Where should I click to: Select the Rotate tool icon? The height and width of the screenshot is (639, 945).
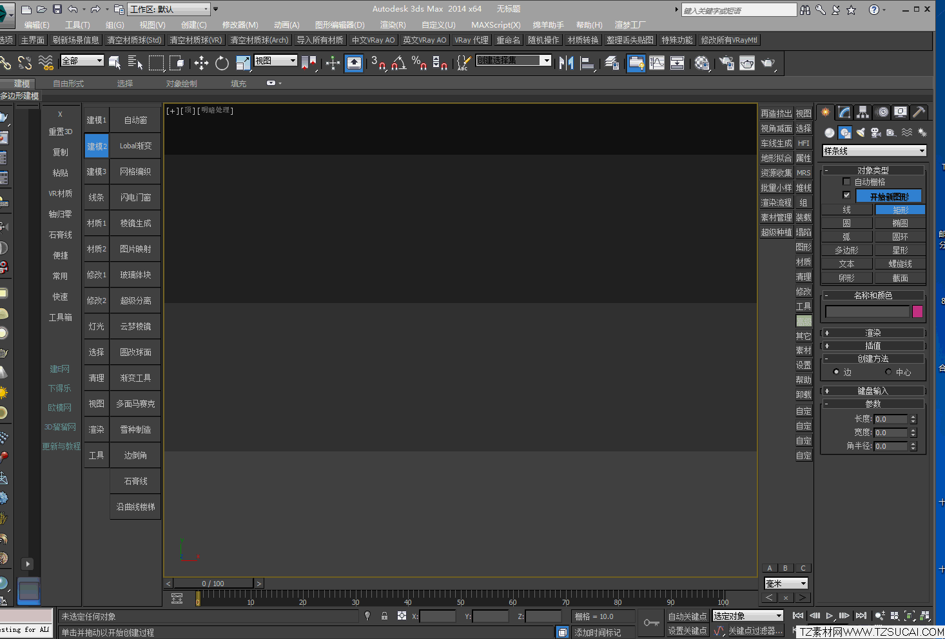click(222, 63)
